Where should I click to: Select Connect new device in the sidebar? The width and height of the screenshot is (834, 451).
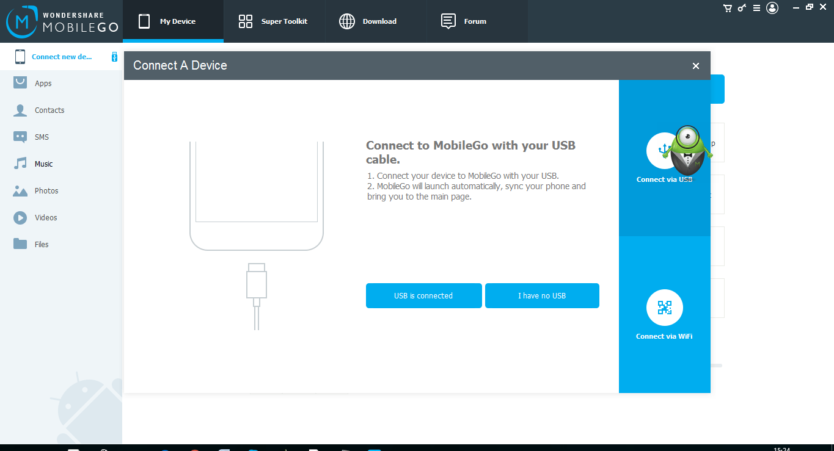click(x=61, y=57)
